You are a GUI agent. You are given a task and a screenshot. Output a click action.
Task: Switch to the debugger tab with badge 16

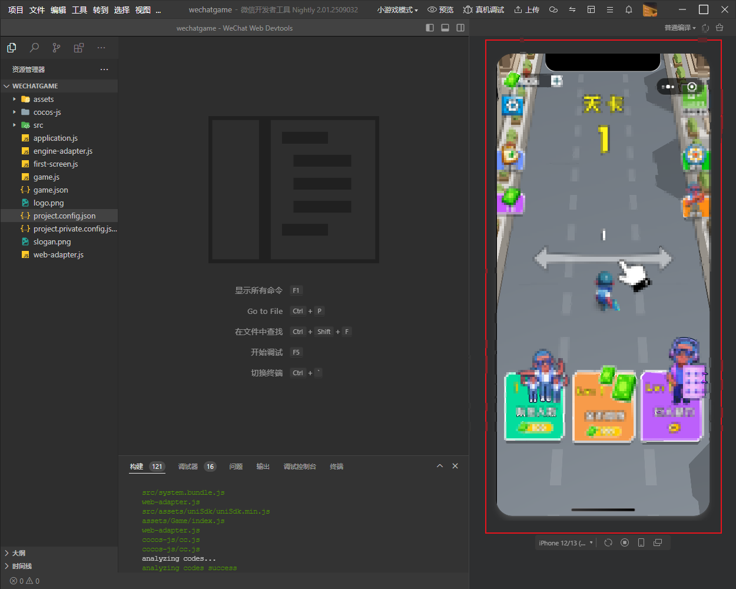click(195, 466)
